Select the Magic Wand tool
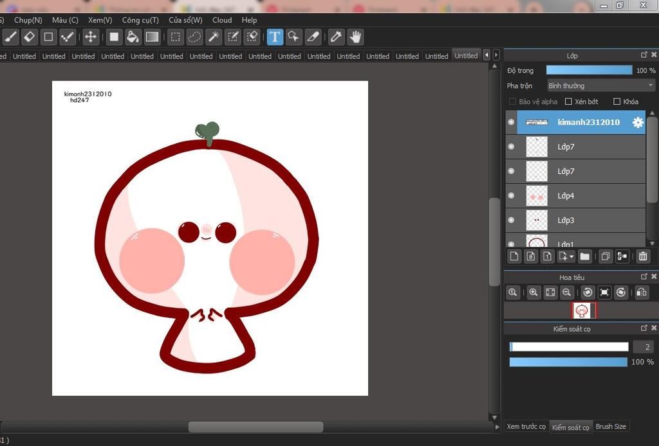Screen dimensions: 659x446 [214, 37]
